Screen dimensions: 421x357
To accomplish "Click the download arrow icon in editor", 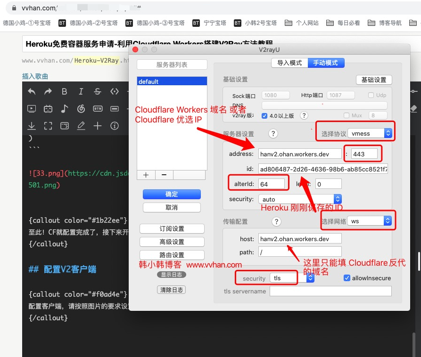I will 32,126.
